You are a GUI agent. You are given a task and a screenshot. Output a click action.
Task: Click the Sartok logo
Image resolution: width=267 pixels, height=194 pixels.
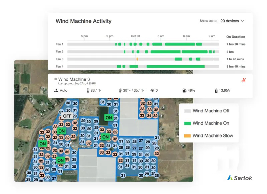(239, 178)
